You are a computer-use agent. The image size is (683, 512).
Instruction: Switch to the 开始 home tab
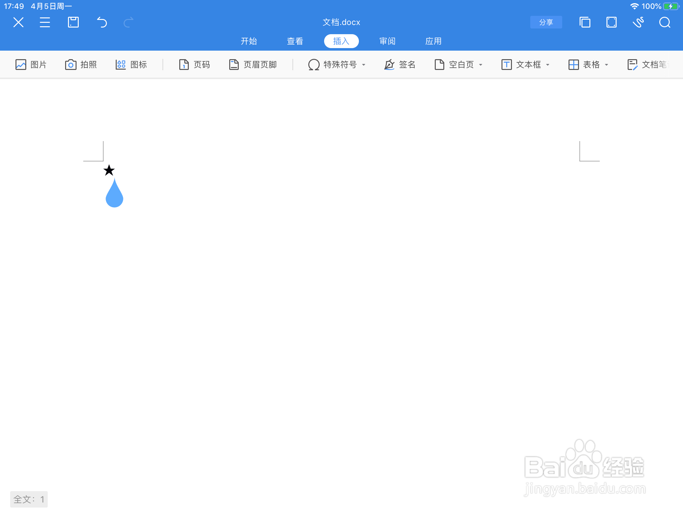[x=249, y=41]
